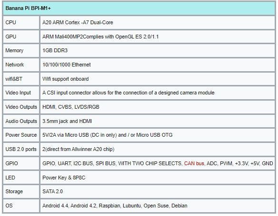Click the USB 2.0 ports row label
Screen dimensions: 278x216
[21, 149]
